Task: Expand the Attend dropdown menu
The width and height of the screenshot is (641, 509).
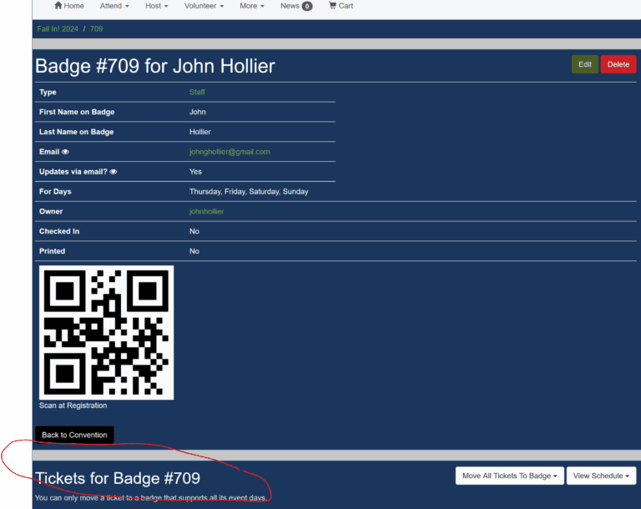Action: point(114,6)
